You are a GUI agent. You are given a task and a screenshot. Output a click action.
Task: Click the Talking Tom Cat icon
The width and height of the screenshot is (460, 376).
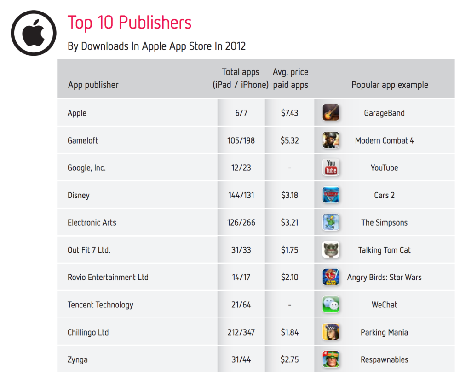tap(331, 250)
